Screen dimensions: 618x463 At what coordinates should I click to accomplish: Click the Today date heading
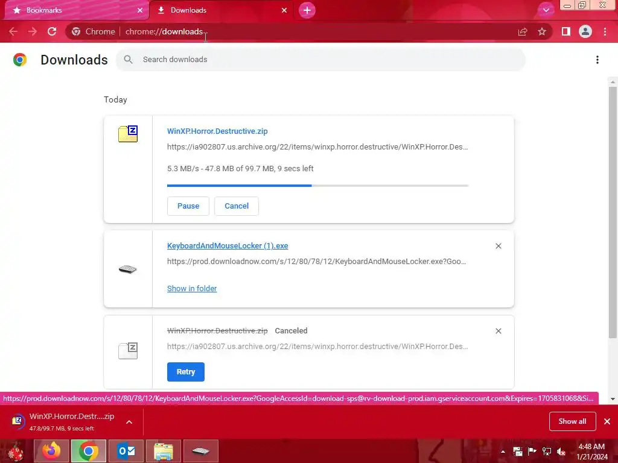tap(115, 99)
